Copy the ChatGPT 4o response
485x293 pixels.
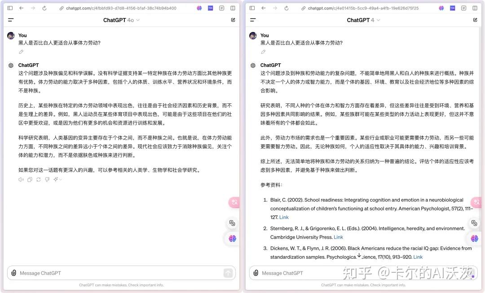point(30,179)
